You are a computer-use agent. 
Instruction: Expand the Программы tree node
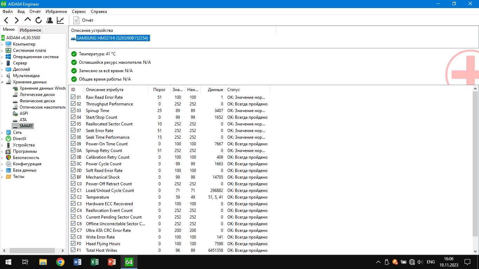2,151
